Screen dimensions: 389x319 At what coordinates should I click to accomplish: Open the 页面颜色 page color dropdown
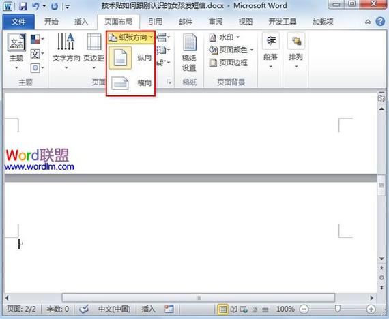(x=231, y=50)
